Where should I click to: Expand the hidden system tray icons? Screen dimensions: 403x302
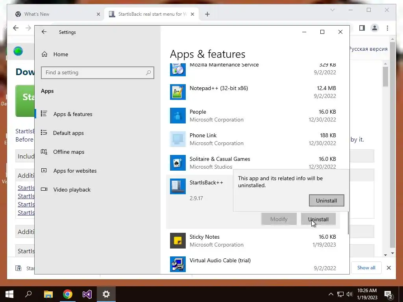pyautogui.click(x=331, y=294)
